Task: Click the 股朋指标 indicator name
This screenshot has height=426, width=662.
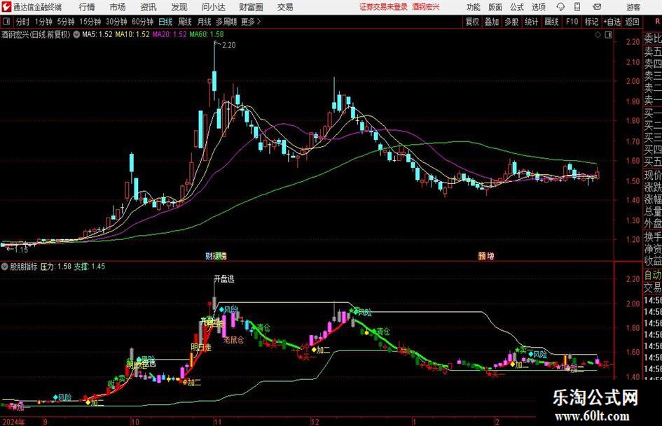Action: pos(24,267)
